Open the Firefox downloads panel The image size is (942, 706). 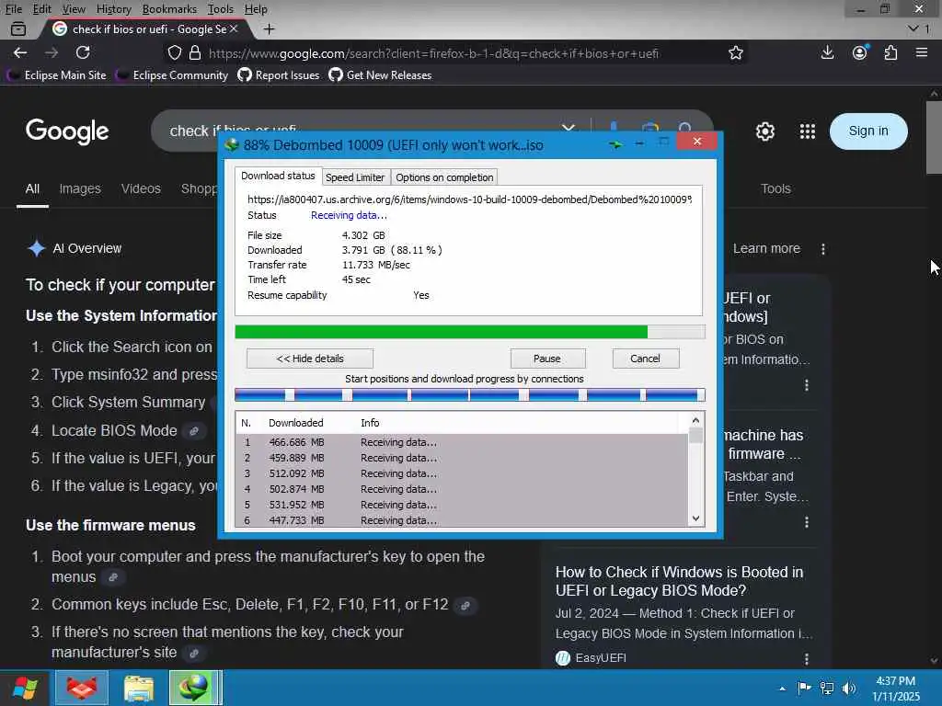coord(827,52)
